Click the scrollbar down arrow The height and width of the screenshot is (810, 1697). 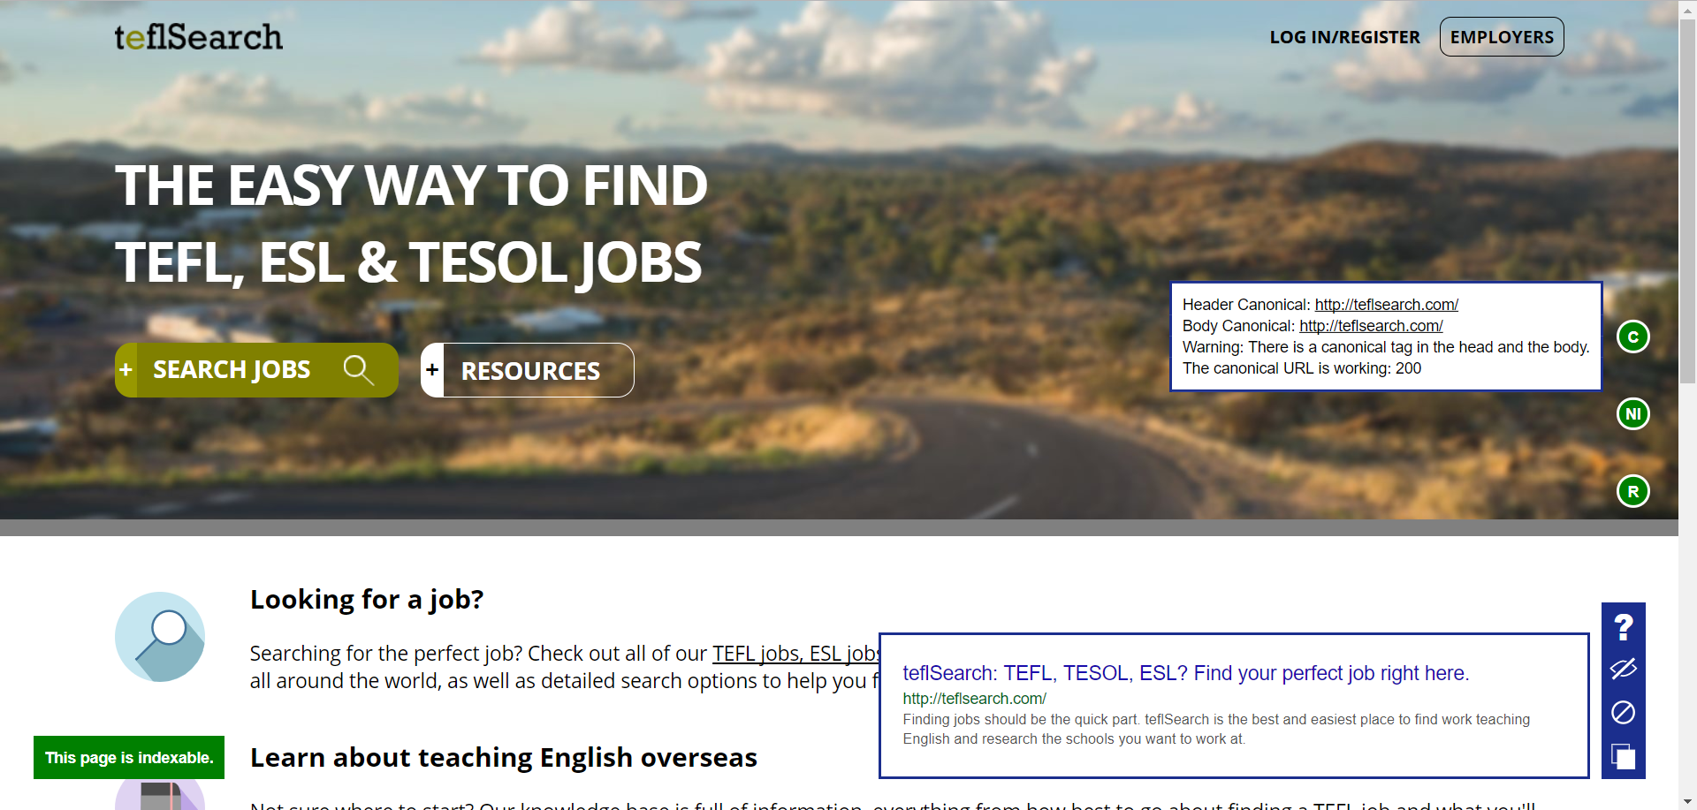(1688, 802)
